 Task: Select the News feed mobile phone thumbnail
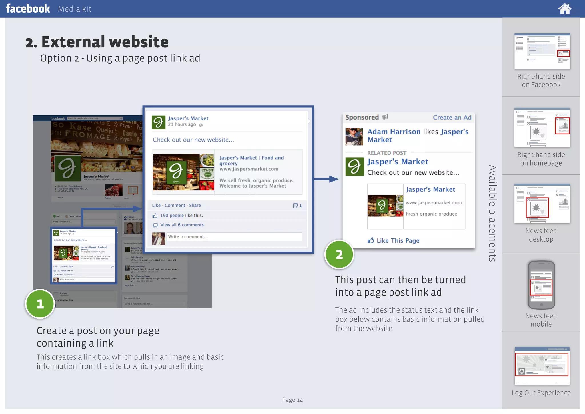pyautogui.click(x=541, y=285)
